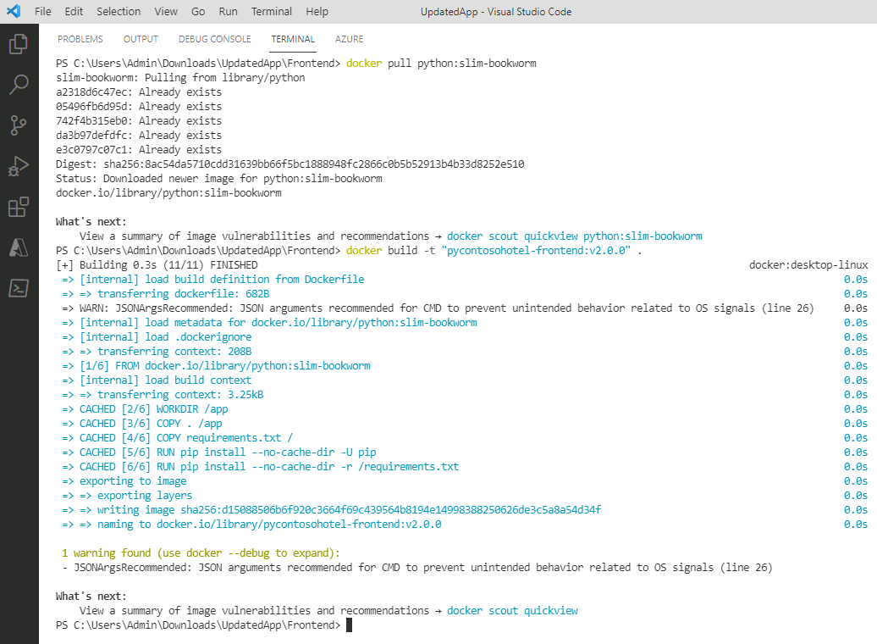Switch to the OUTPUT panel tab
The height and width of the screenshot is (644, 877).
pyautogui.click(x=141, y=39)
